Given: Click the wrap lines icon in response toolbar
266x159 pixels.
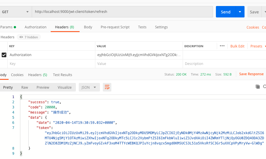Looking at the screenshot, I should point(107,87).
